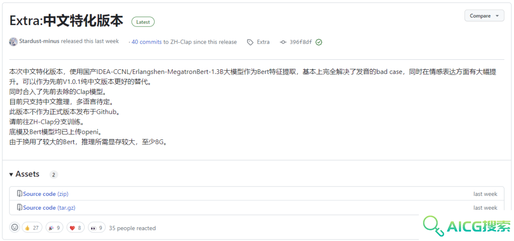Click the green verified check icon
The image size is (514, 241).
click(318, 42)
